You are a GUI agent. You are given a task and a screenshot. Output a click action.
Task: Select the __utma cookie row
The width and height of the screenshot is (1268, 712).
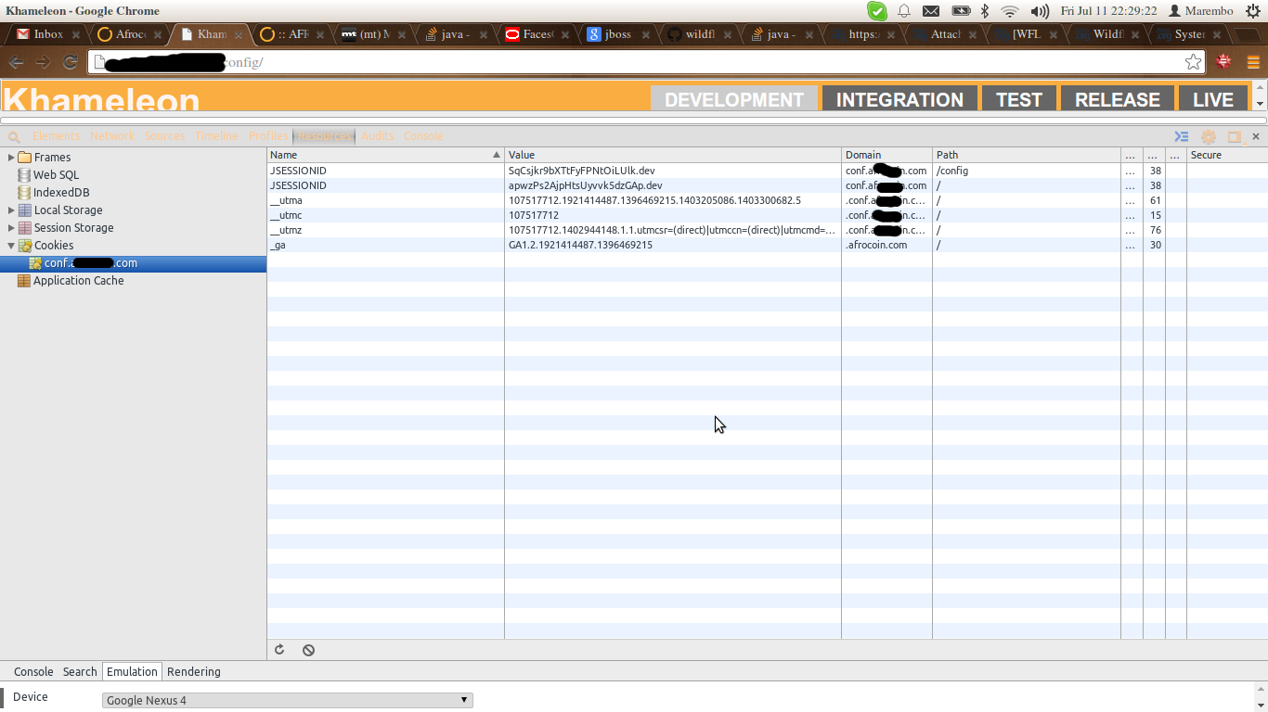768,200
